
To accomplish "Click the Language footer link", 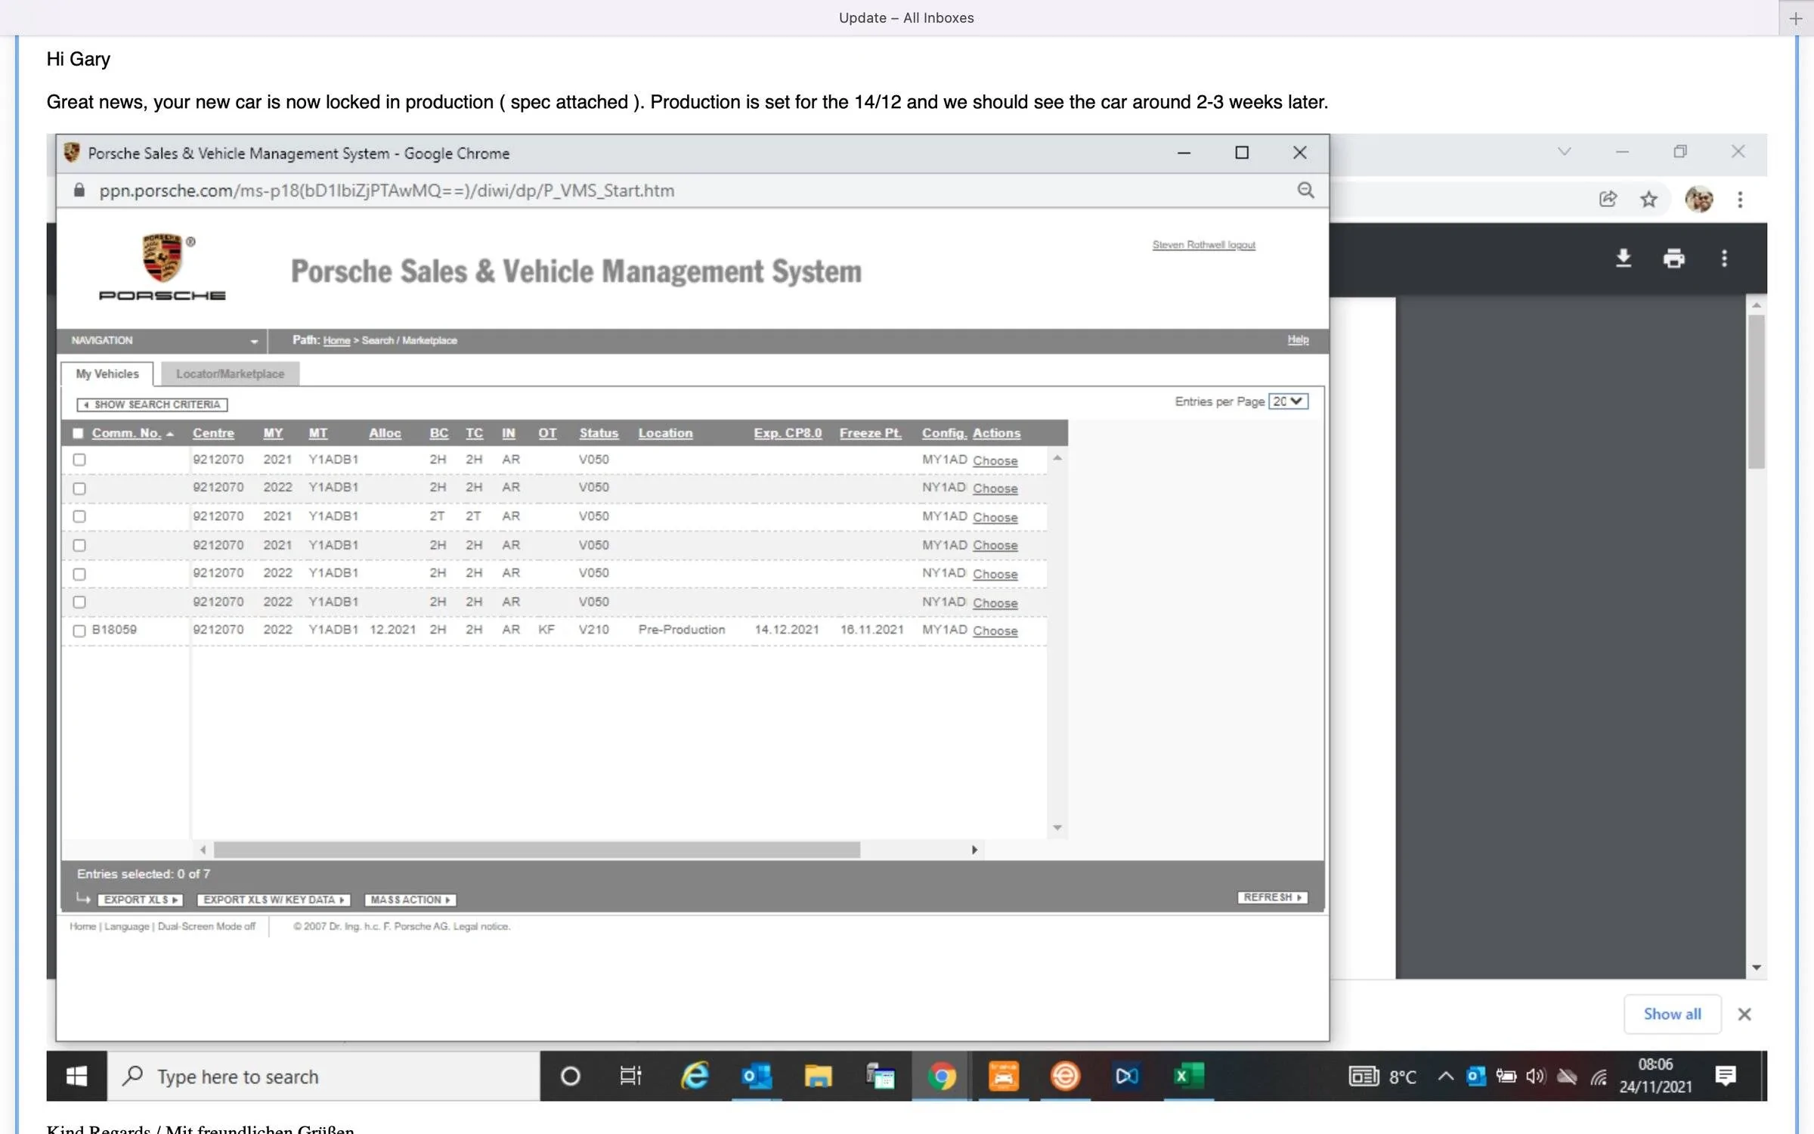I will (x=126, y=926).
